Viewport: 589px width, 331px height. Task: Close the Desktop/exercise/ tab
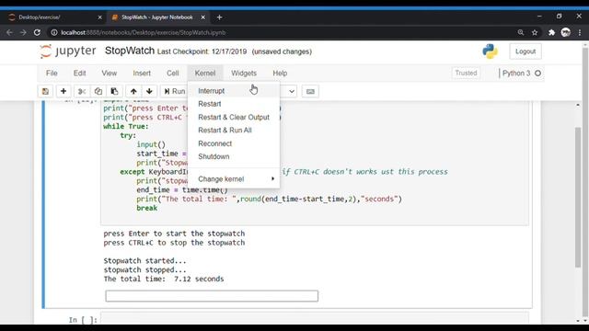point(99,17)
